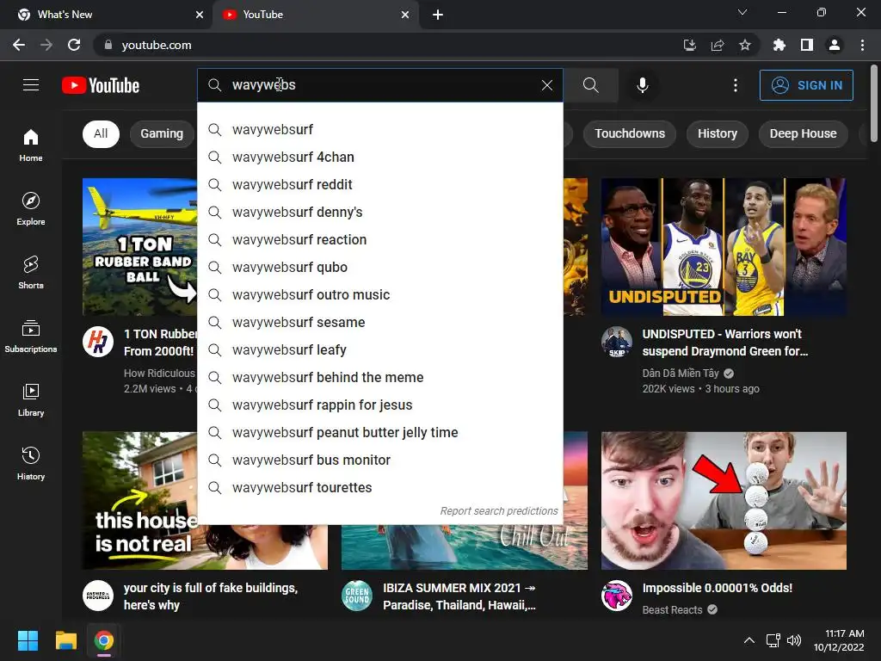This screenshot has height=661, width=881.
Task: Open Chrome extensions puzzle icon
Action: point(779,45)
